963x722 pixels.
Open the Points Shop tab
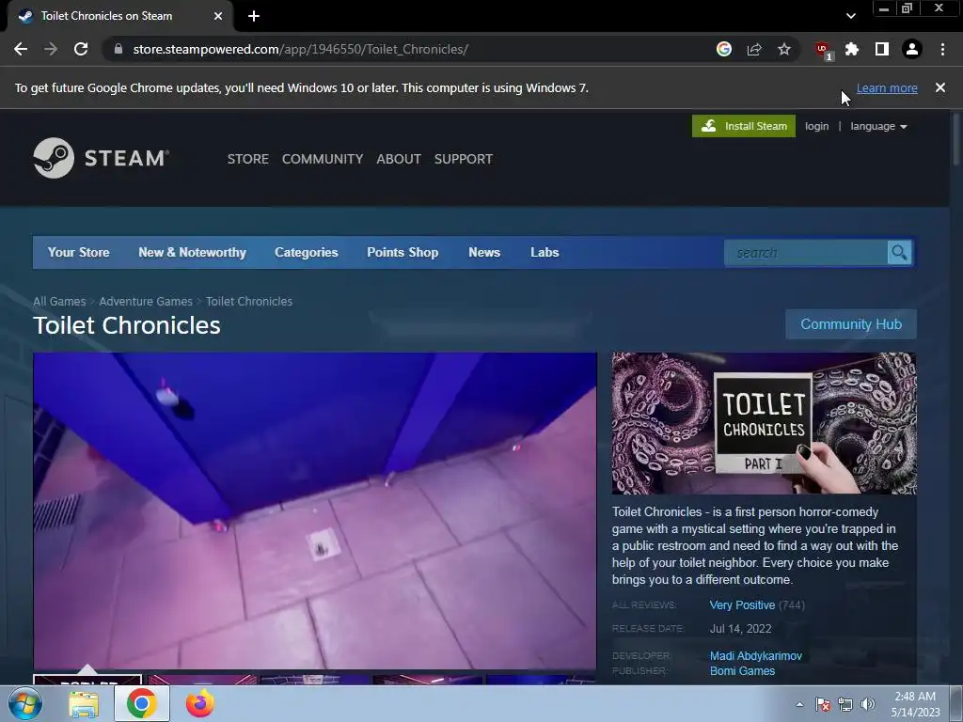click(403, 252)
